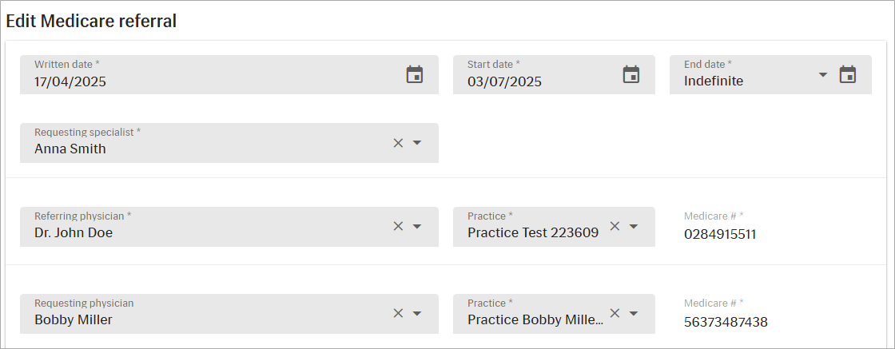Screen dimensions: 895x349
Task: Open the Start date calendar picker
Action: click(x=630, y=75)
